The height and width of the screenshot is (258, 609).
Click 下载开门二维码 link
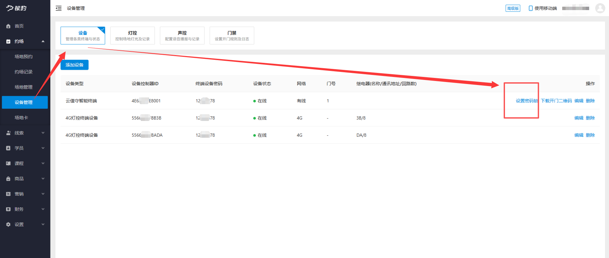click(556, 101)
